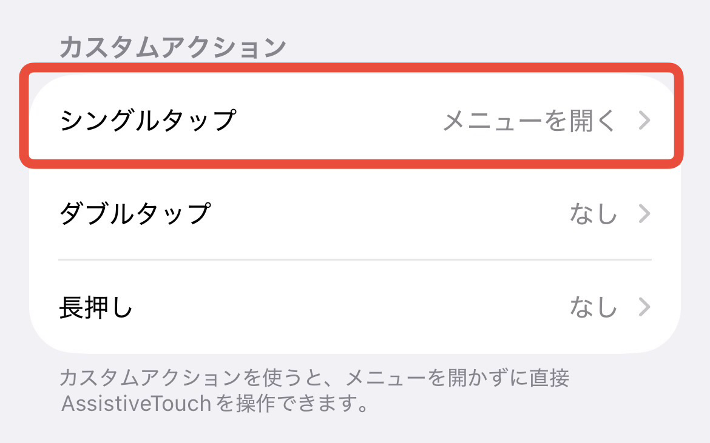This screenshot has width=710, height=443.
Task: Click the AssistiveTouch word in footer
Action: coord(135,403)
